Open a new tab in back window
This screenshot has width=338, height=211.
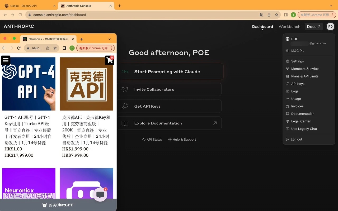coord(119,6)
